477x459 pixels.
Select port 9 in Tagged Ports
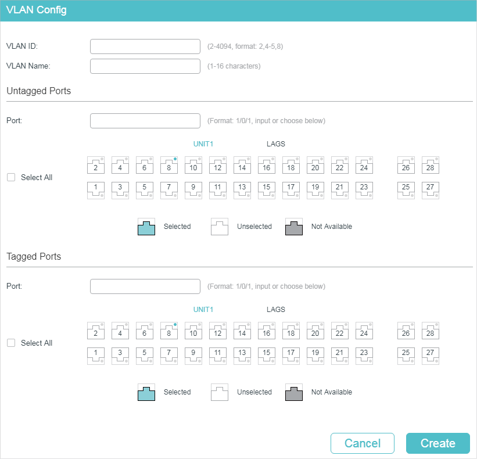(193, 356)
